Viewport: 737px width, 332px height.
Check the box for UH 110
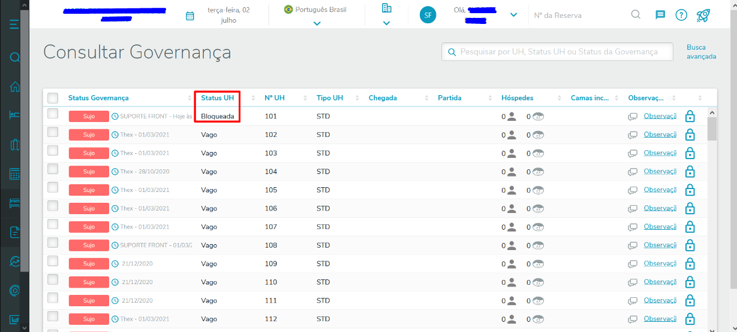[x=53, y=279]
